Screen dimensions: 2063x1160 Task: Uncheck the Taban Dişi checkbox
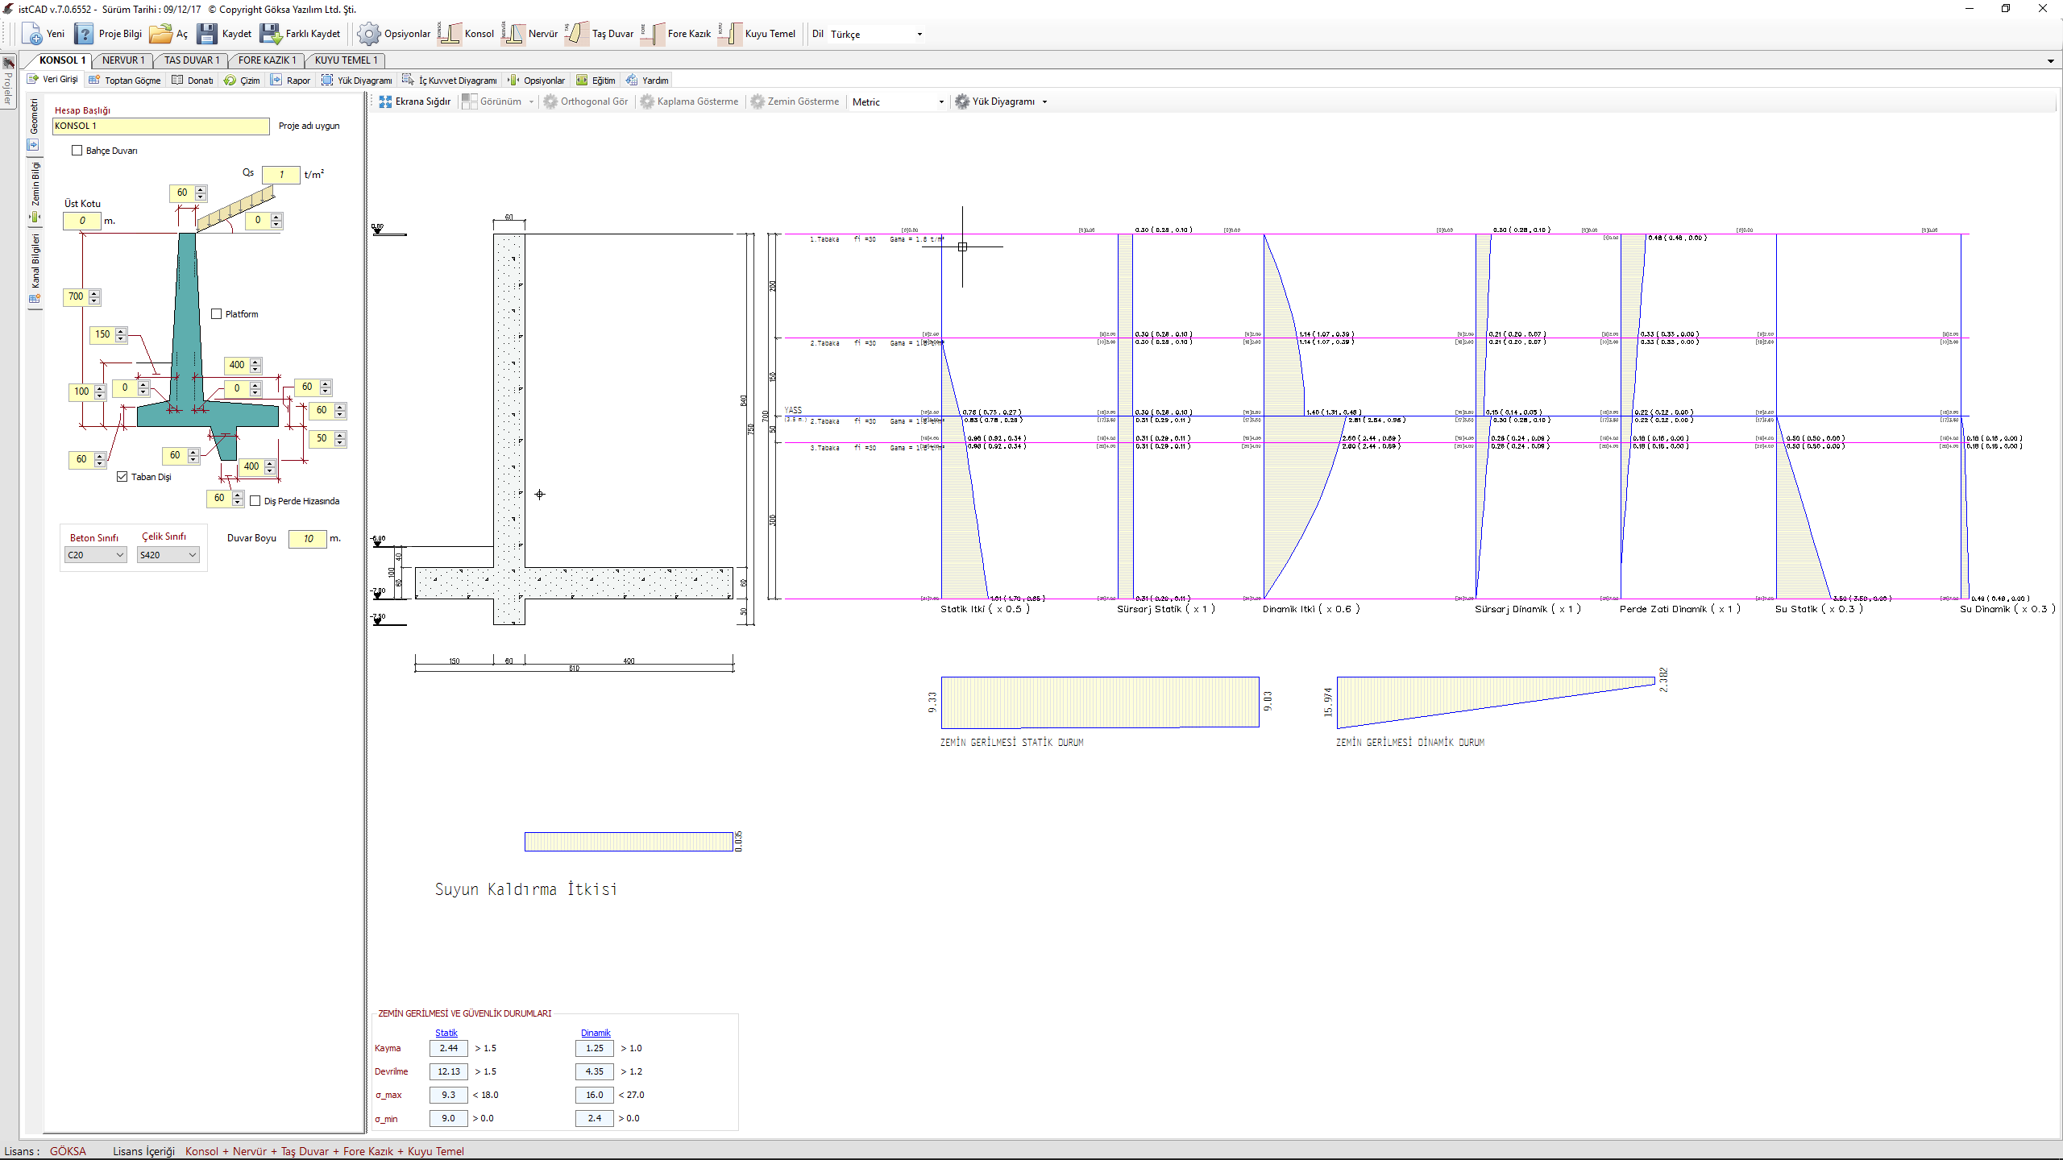pos(122,477)
